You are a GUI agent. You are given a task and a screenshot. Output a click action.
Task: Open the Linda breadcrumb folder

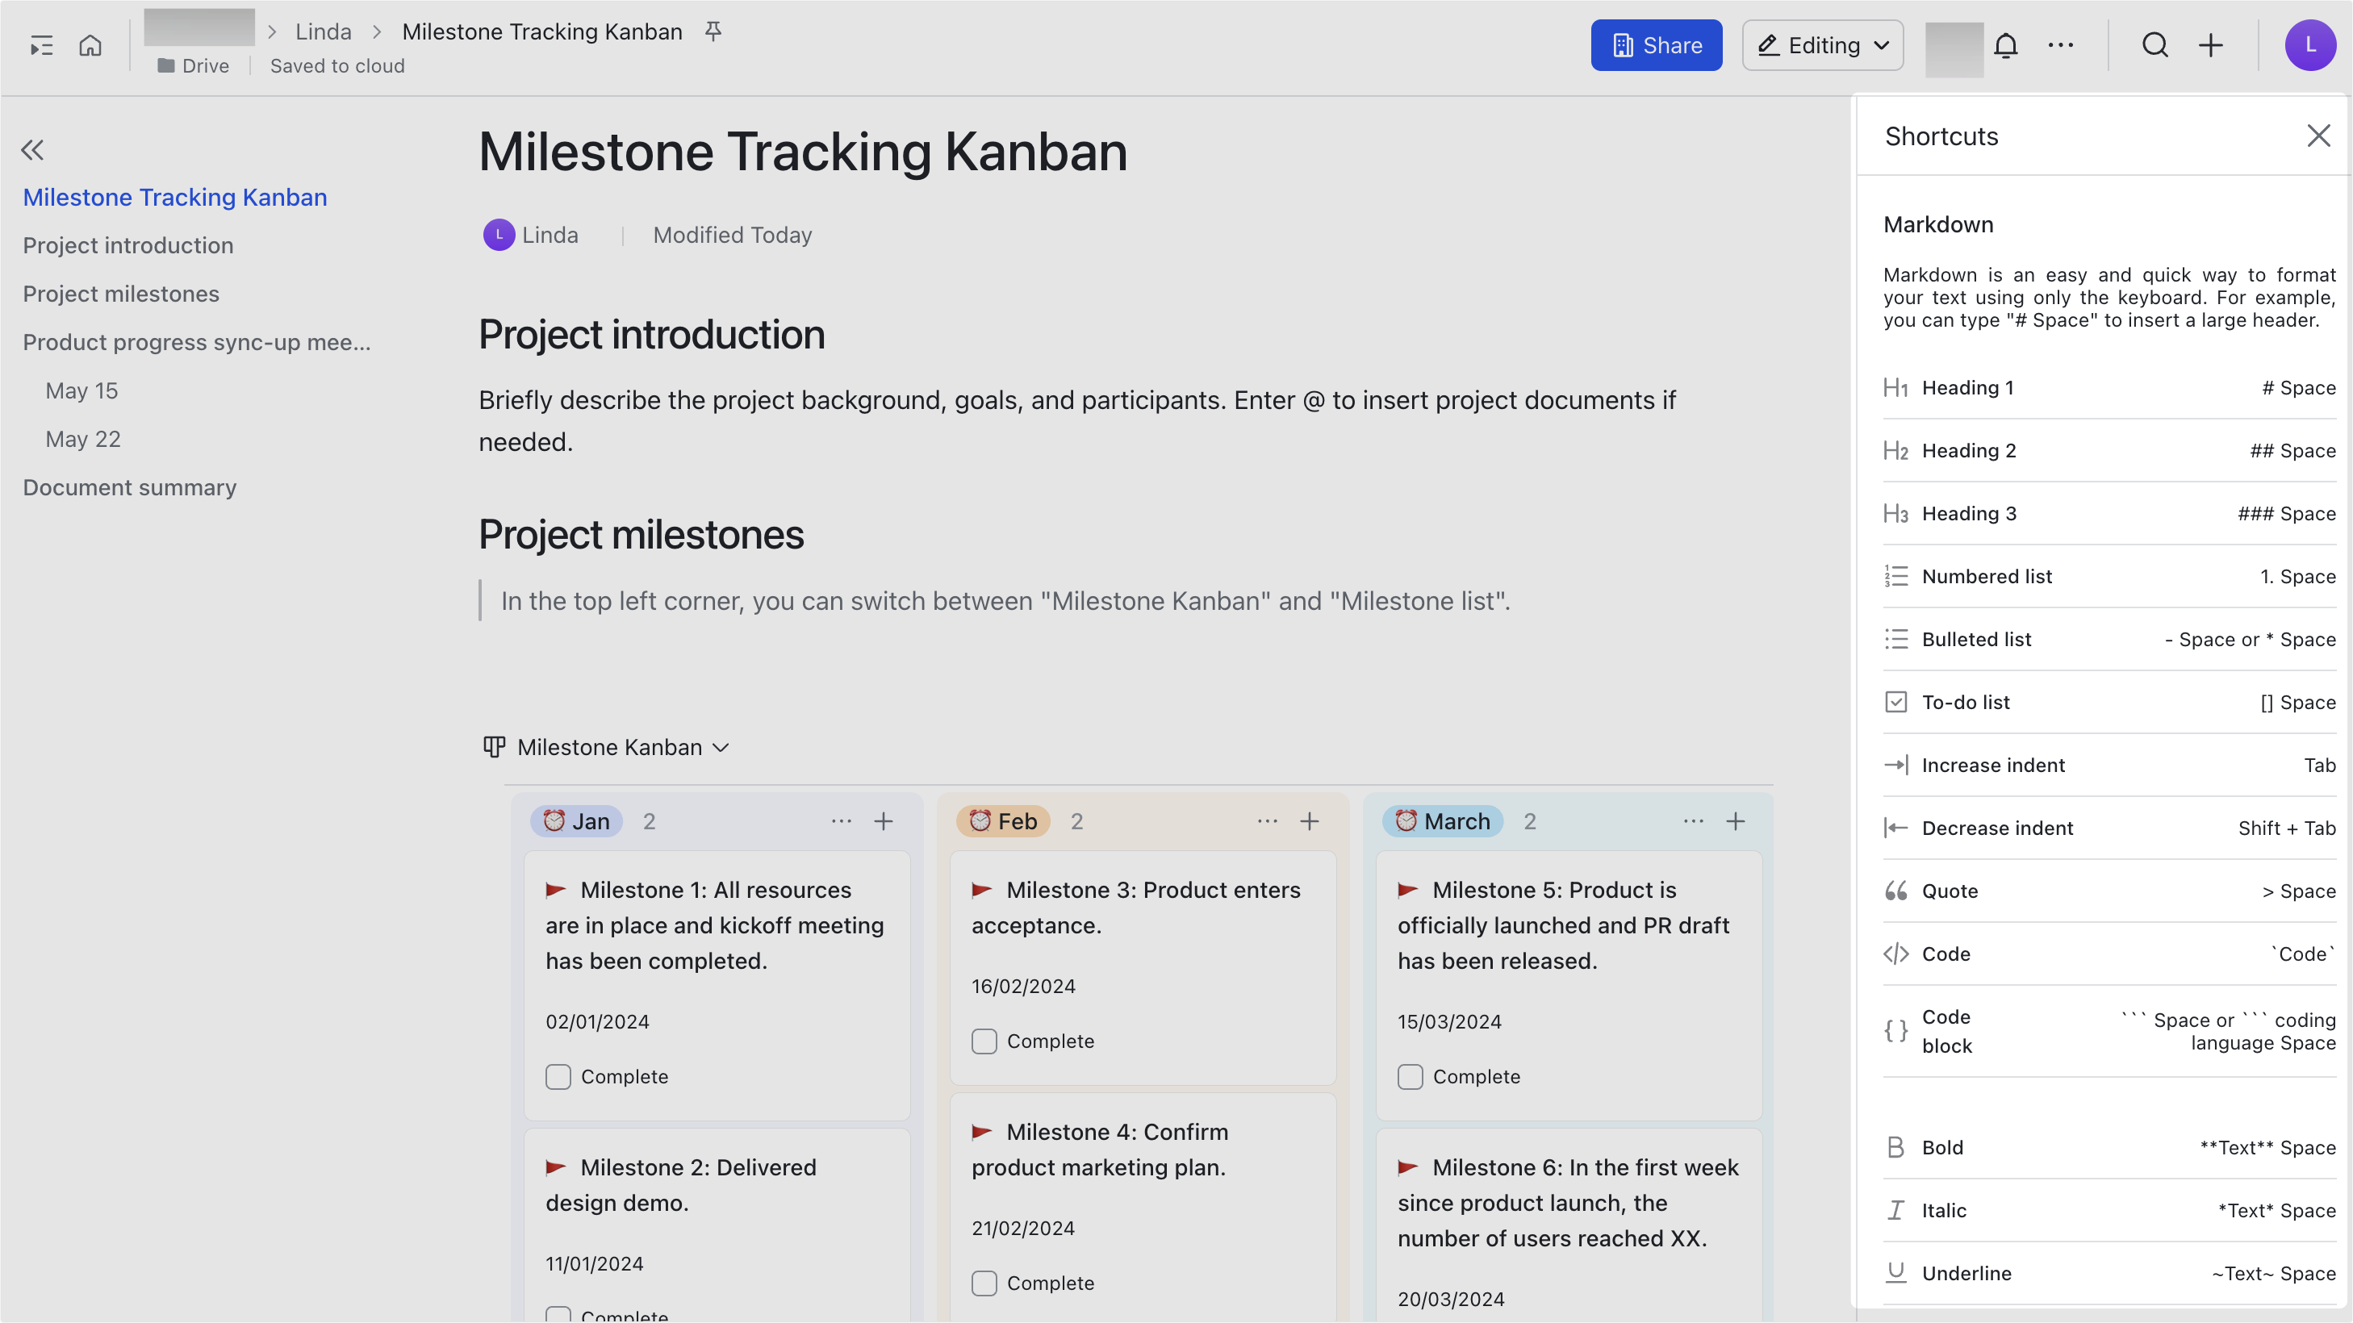click(324, 32)
